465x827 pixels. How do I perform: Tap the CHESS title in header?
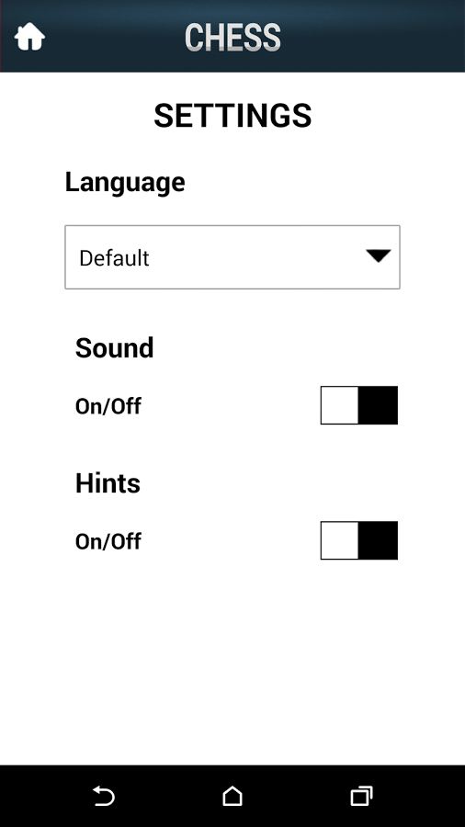[232, 38]
